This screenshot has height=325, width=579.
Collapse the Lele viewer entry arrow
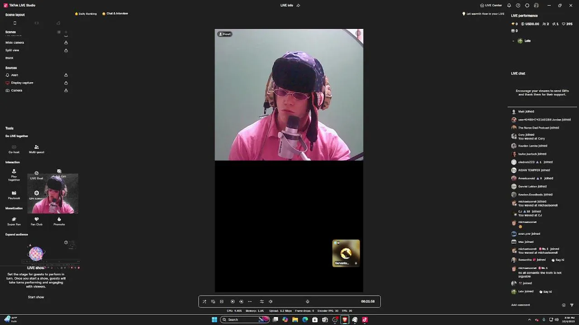[513, 41]
